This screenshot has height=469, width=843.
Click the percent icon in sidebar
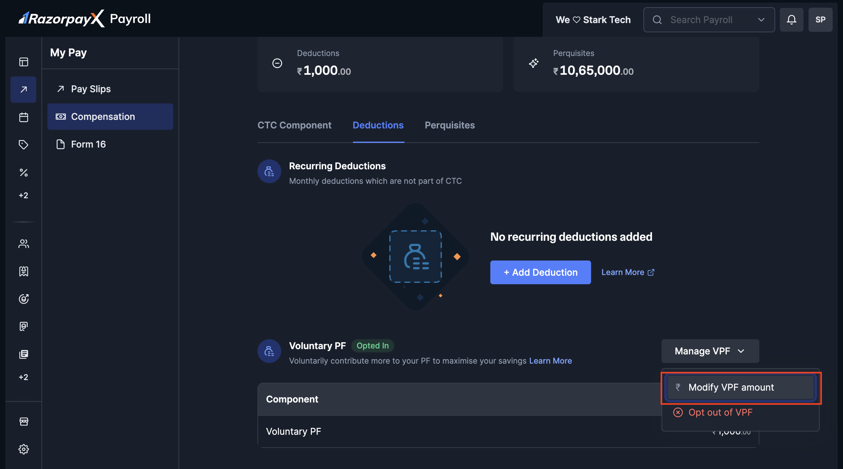24,172
